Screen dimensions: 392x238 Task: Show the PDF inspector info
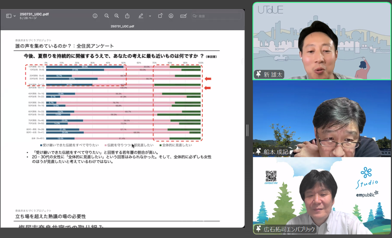click(95, 16)
